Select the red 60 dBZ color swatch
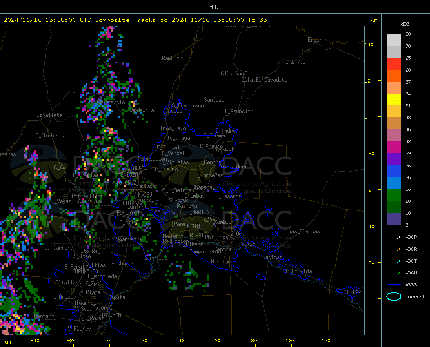 394,64
